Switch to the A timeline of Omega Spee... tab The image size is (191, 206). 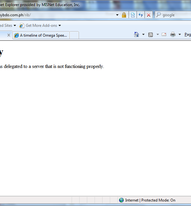click(41, 35)
